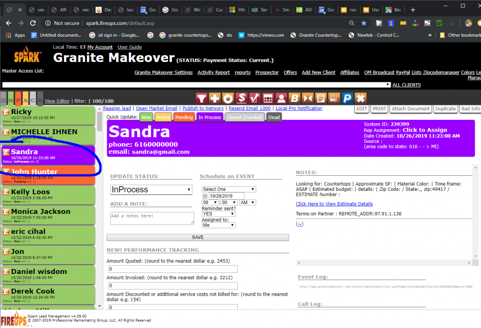
Task: Click the bowtie merge toolbar icon
Action: point(308,99)
